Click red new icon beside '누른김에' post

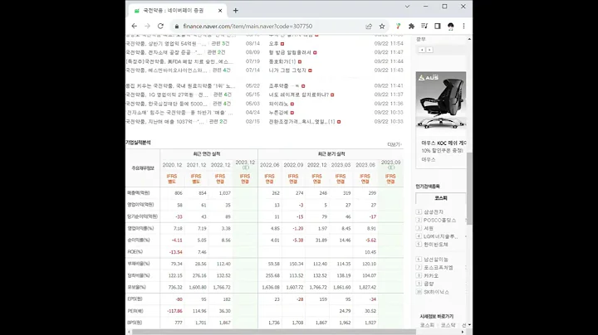292,113
